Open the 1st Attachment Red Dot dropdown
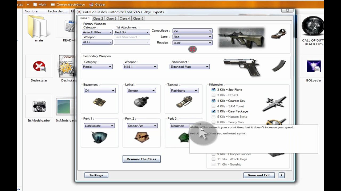This screenshot has width=341, height=191. 132,32
